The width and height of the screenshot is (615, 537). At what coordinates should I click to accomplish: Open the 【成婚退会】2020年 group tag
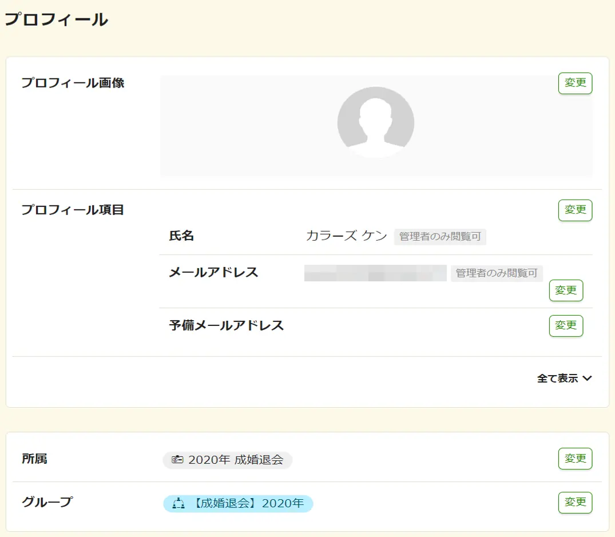(x=238, y=504)
